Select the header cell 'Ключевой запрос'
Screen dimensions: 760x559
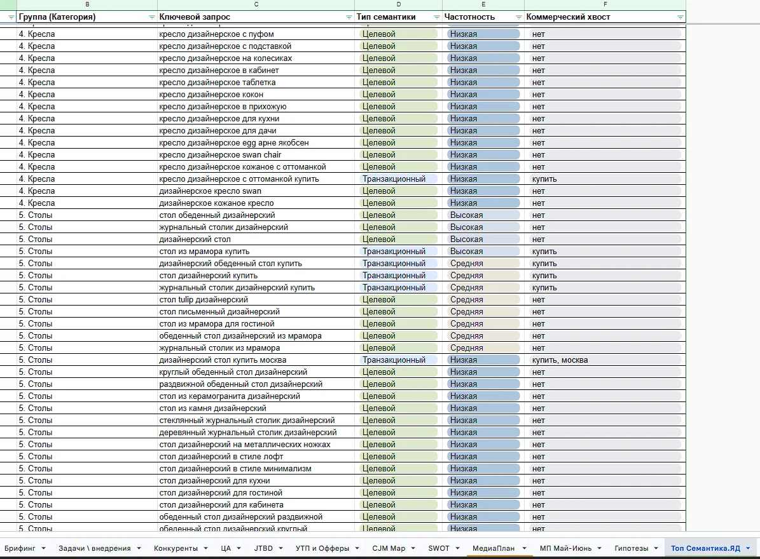click(x=256, y=17)
